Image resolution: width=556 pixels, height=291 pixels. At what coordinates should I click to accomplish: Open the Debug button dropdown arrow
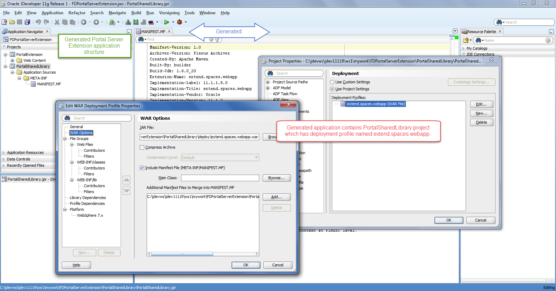186,22
